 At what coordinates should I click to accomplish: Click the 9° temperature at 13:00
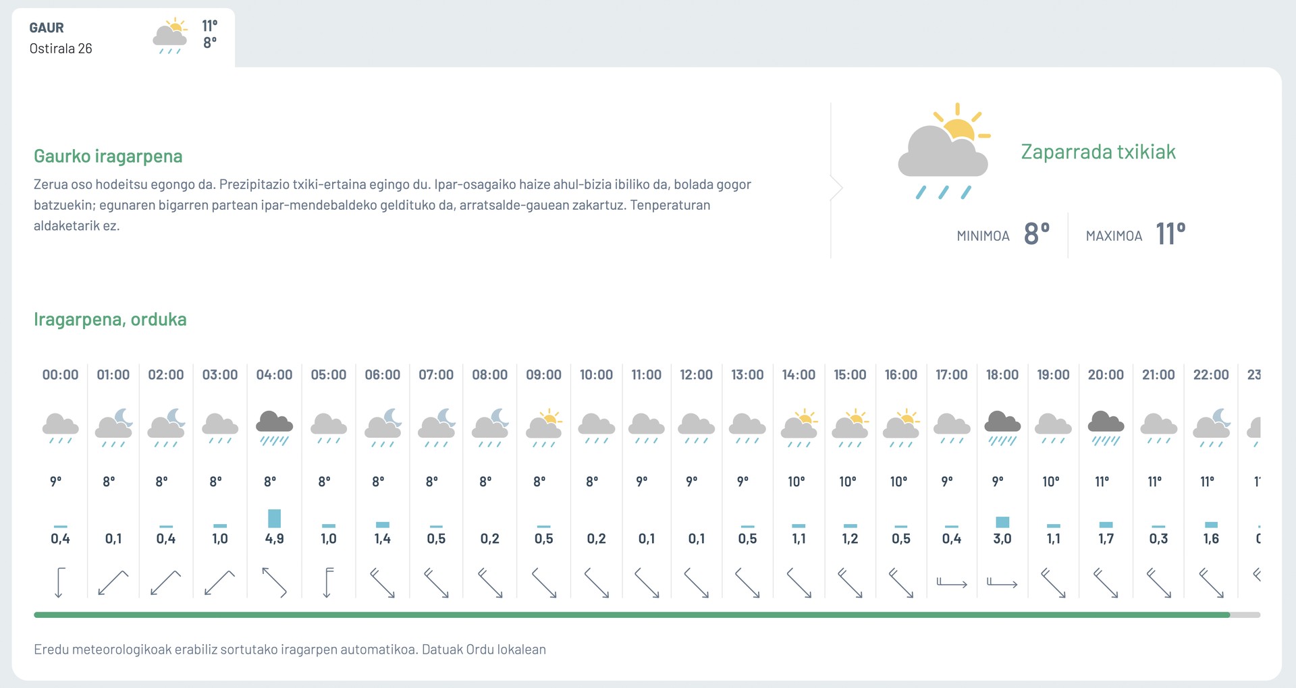click(742, 482)
